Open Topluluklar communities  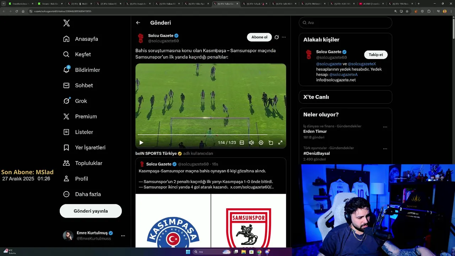[83, 163]
